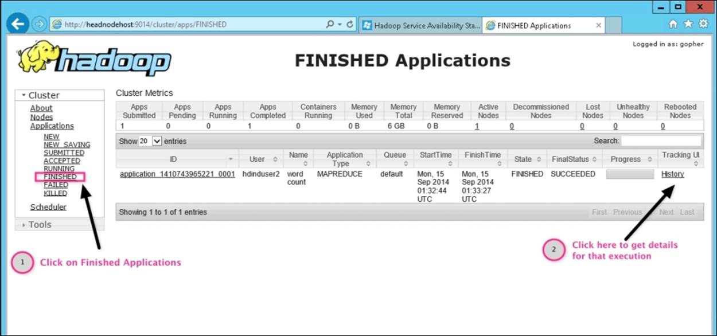The height and width of the screenshot is (336, 717).
Task: Click the SUCCEEDED final status cell
Action: click(573, 174)
